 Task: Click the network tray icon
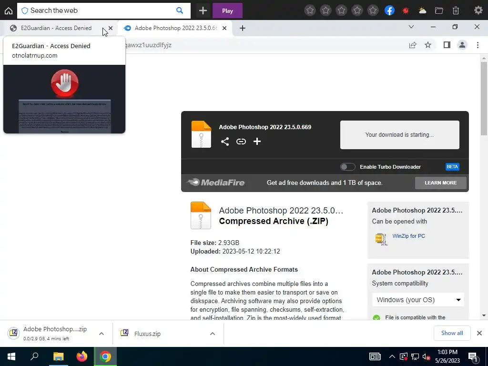click(415, 356)
